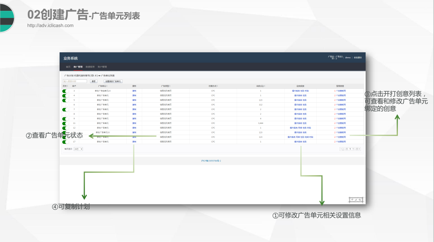This screenshot has width=434, height=242.
Task: Toggle off the switch for ad unit ID 3
Action: [65, 91]
